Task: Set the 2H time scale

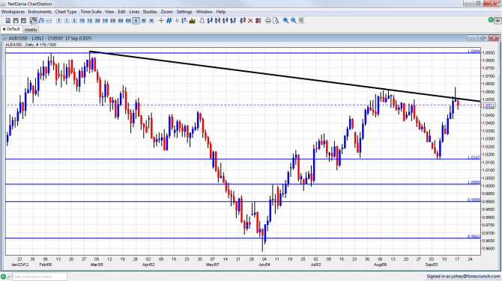Action: point(112,20)
